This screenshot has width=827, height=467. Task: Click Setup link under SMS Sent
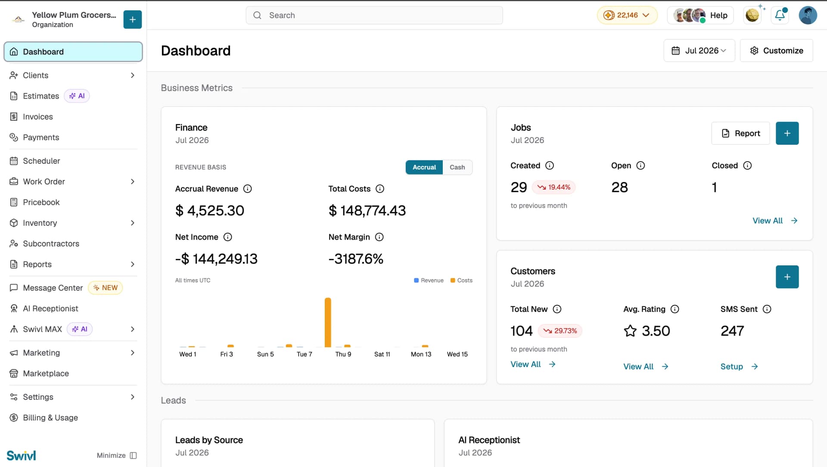pos(739,367)
